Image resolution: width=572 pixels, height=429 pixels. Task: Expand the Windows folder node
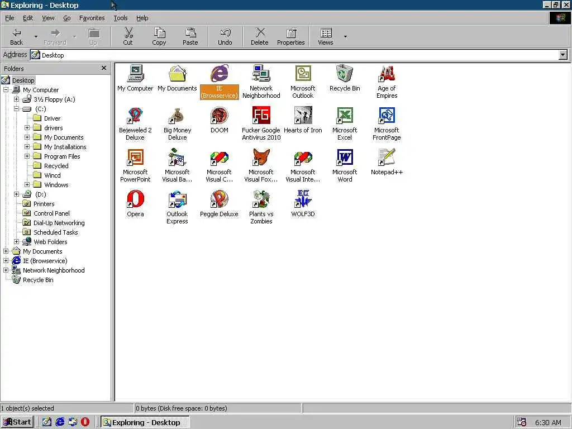[x=27, y=184]
